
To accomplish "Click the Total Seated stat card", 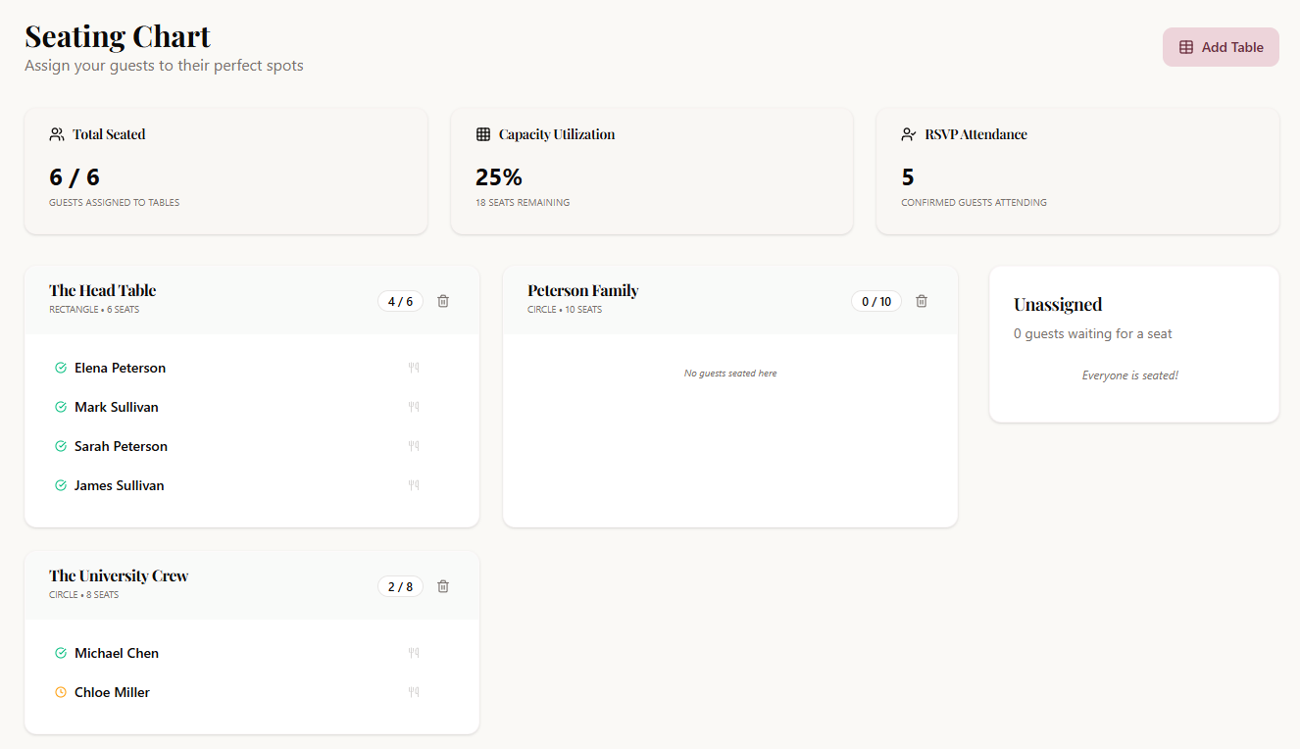I will click(x=225, y=172).
